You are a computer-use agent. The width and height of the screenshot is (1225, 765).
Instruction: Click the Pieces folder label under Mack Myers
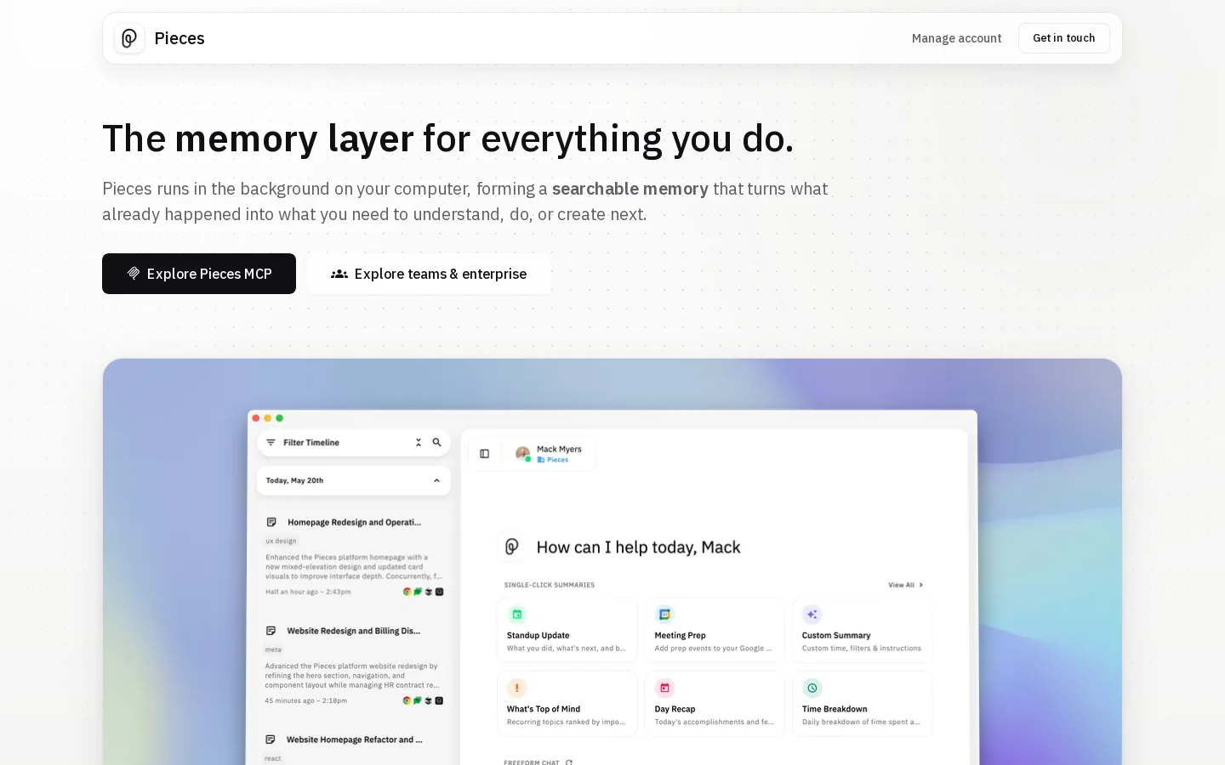pyautogui.click(x=553, y=460)
